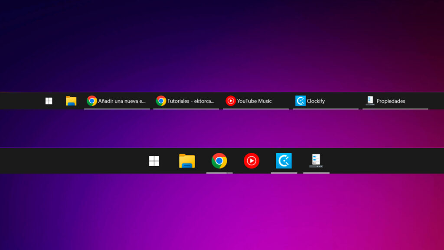Click empty right area of lower taskbar
The image size is (444, 250).
tap(390, 161)
